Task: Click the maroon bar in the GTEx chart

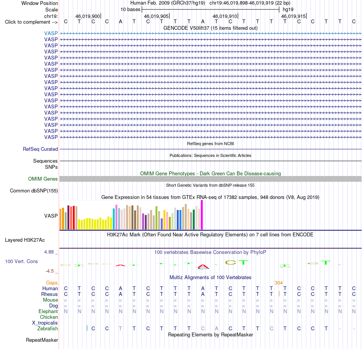Action: click(68, 217)
